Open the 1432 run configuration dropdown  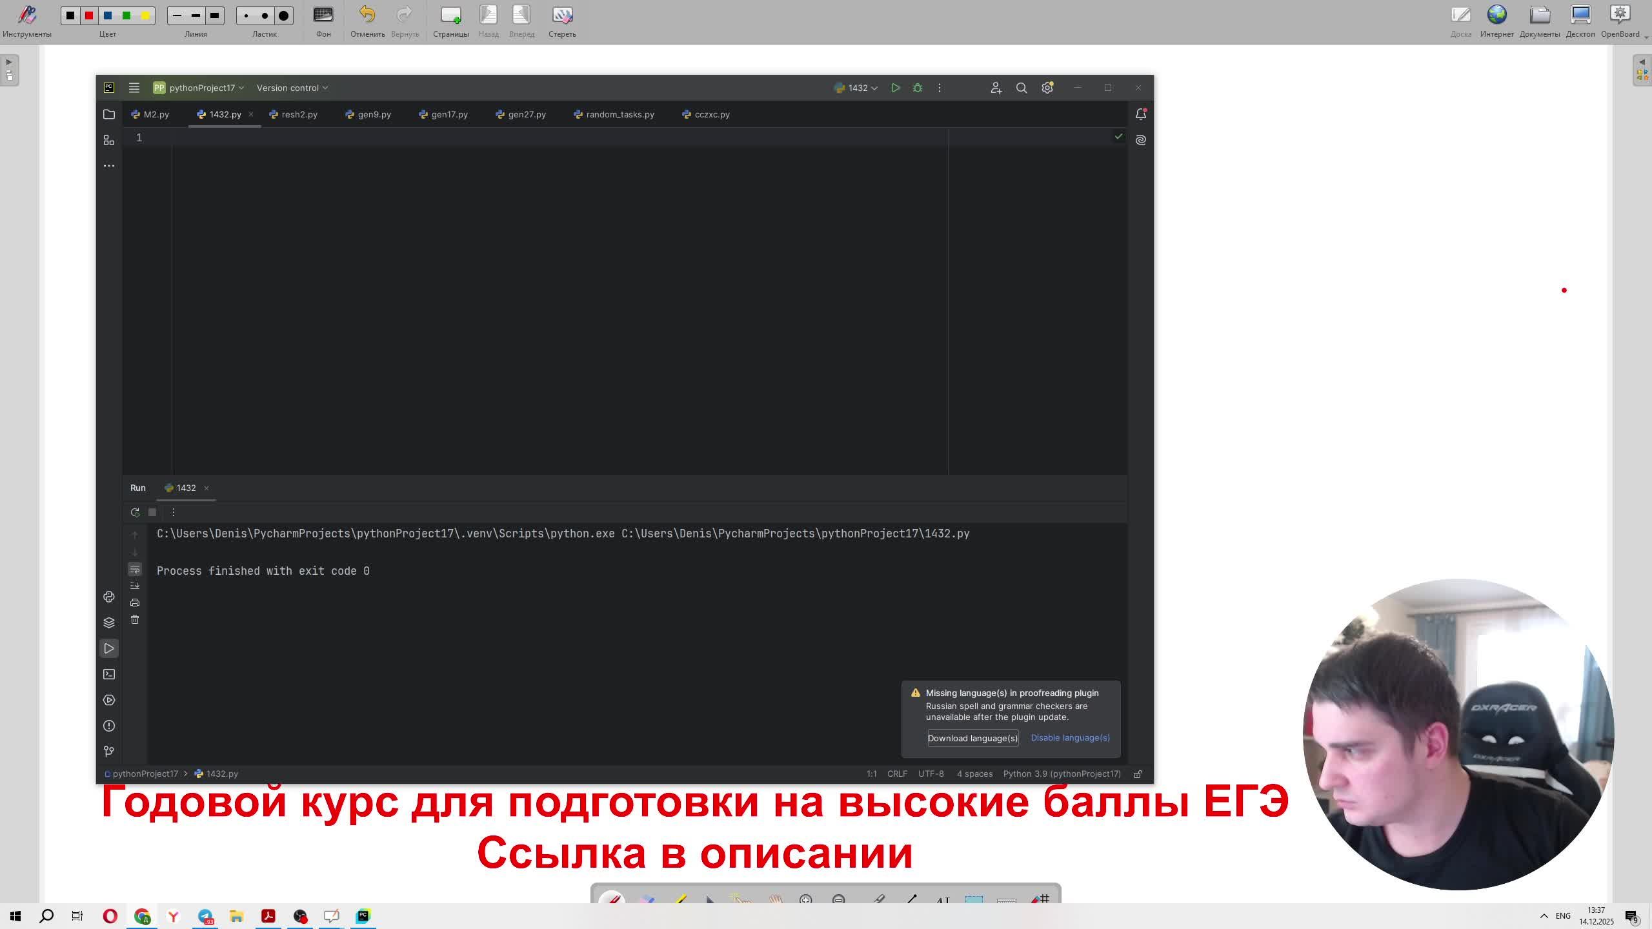pos(857,87)
